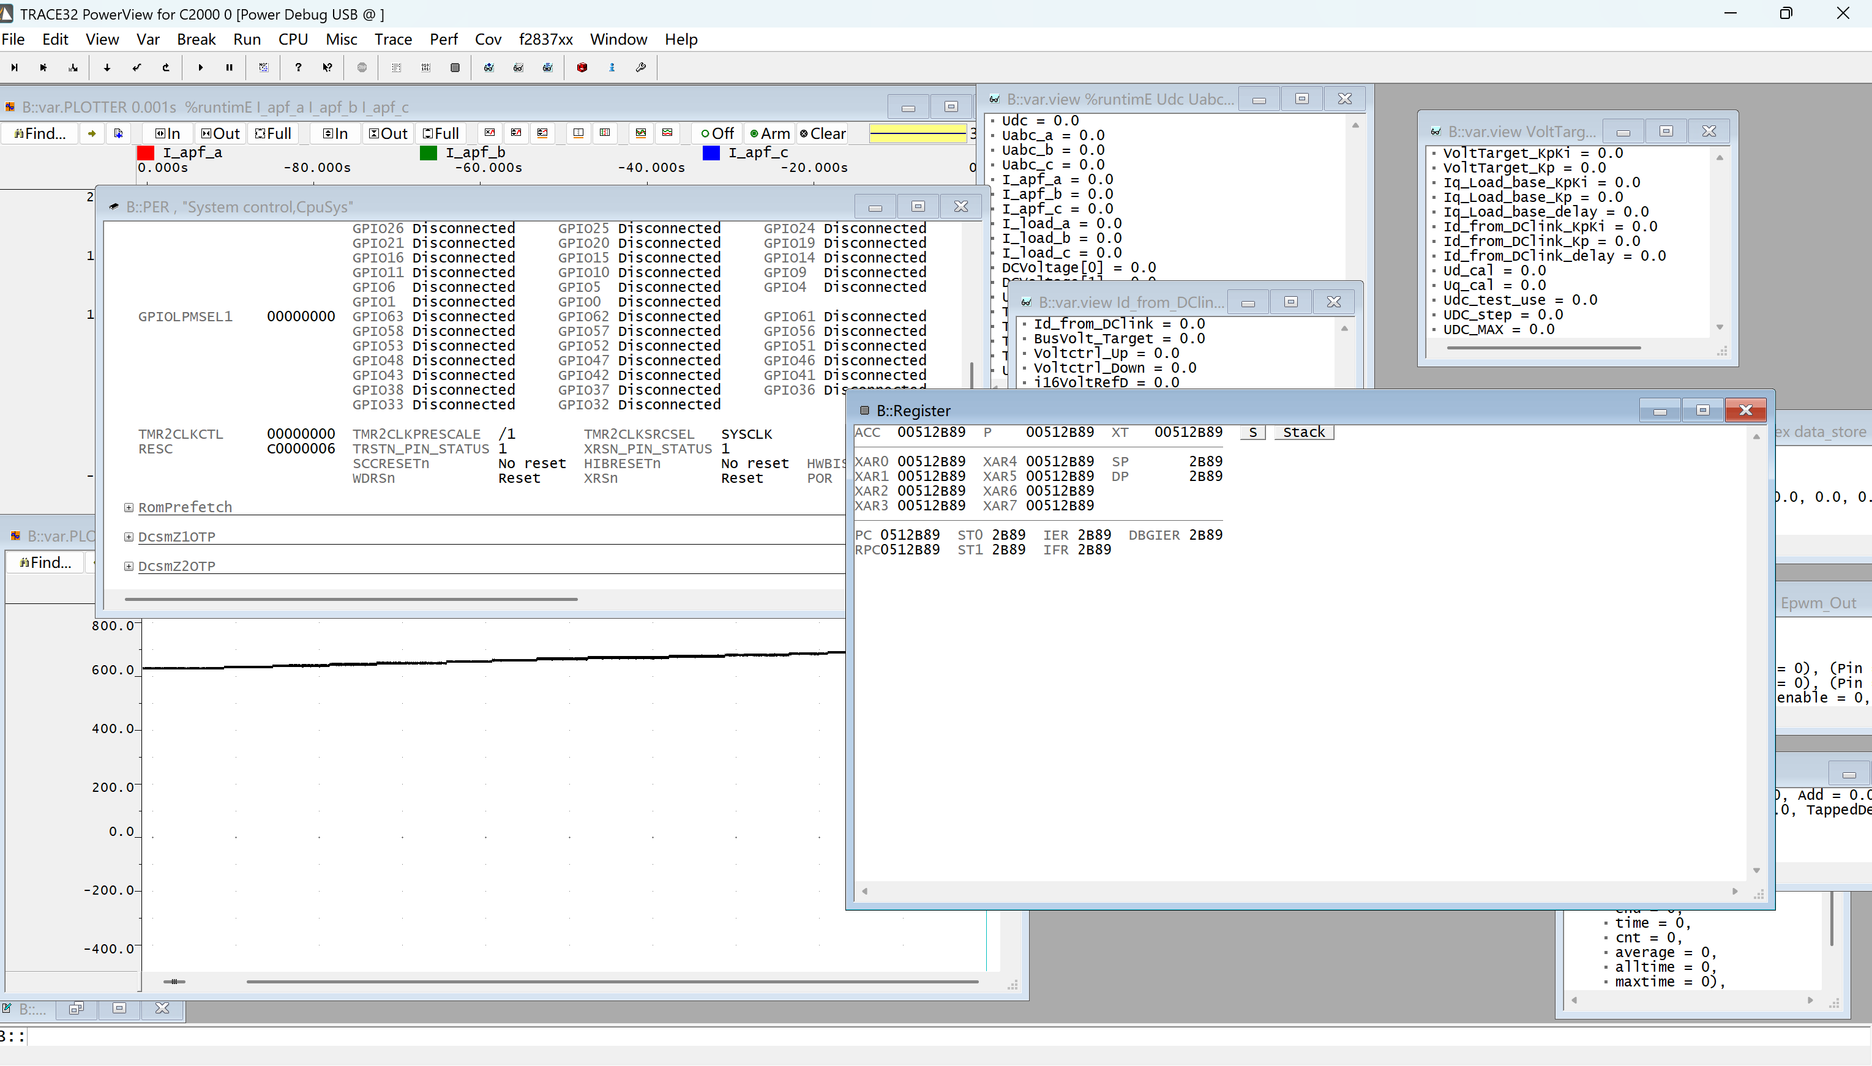The width and height of the screenshot is (1872, 1066).
Task: Click horizontal zoom Out in plotter toolbar
Action: (220, 133)
